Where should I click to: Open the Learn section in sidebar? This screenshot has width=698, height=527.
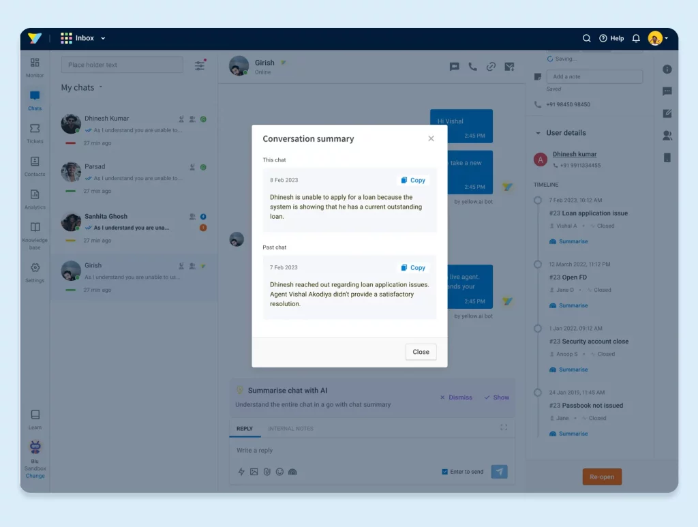tap(35, 419)
